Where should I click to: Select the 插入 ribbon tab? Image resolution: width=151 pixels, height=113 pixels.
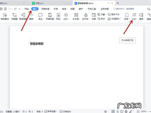pyautogui.click(x=35, y=9)
